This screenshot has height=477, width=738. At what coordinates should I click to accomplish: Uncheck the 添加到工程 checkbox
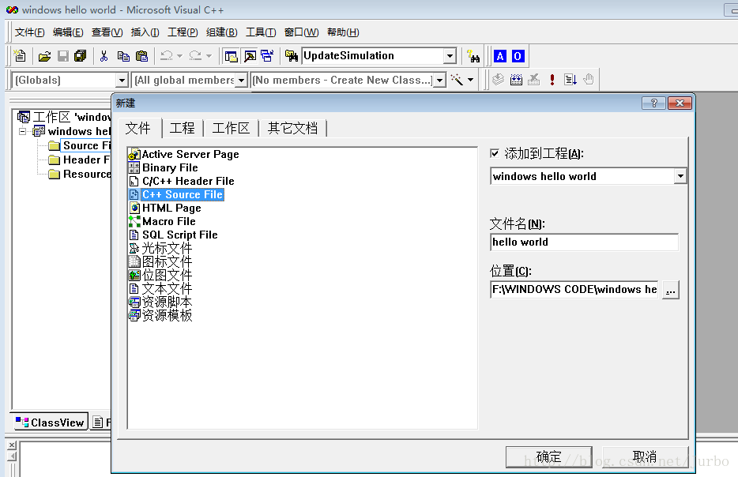pyautogui.click(x=494, y=153)
